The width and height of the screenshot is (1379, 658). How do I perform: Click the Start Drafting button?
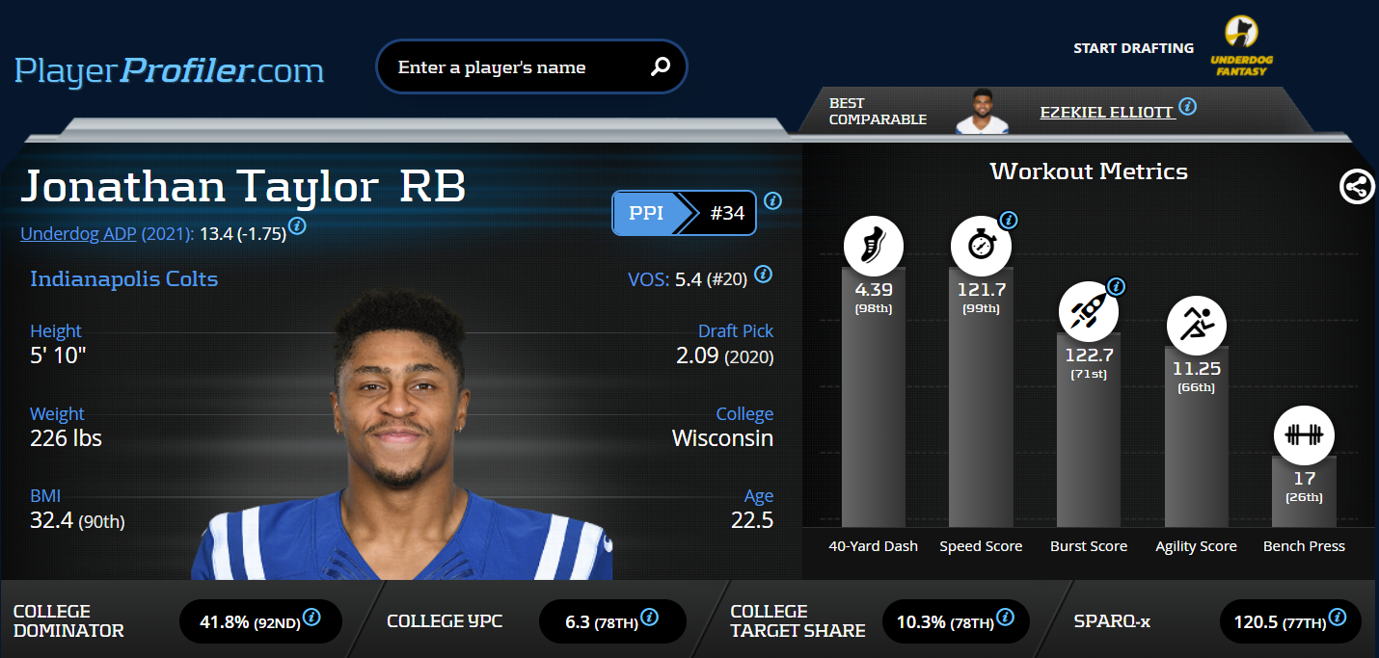point(1133,48)
